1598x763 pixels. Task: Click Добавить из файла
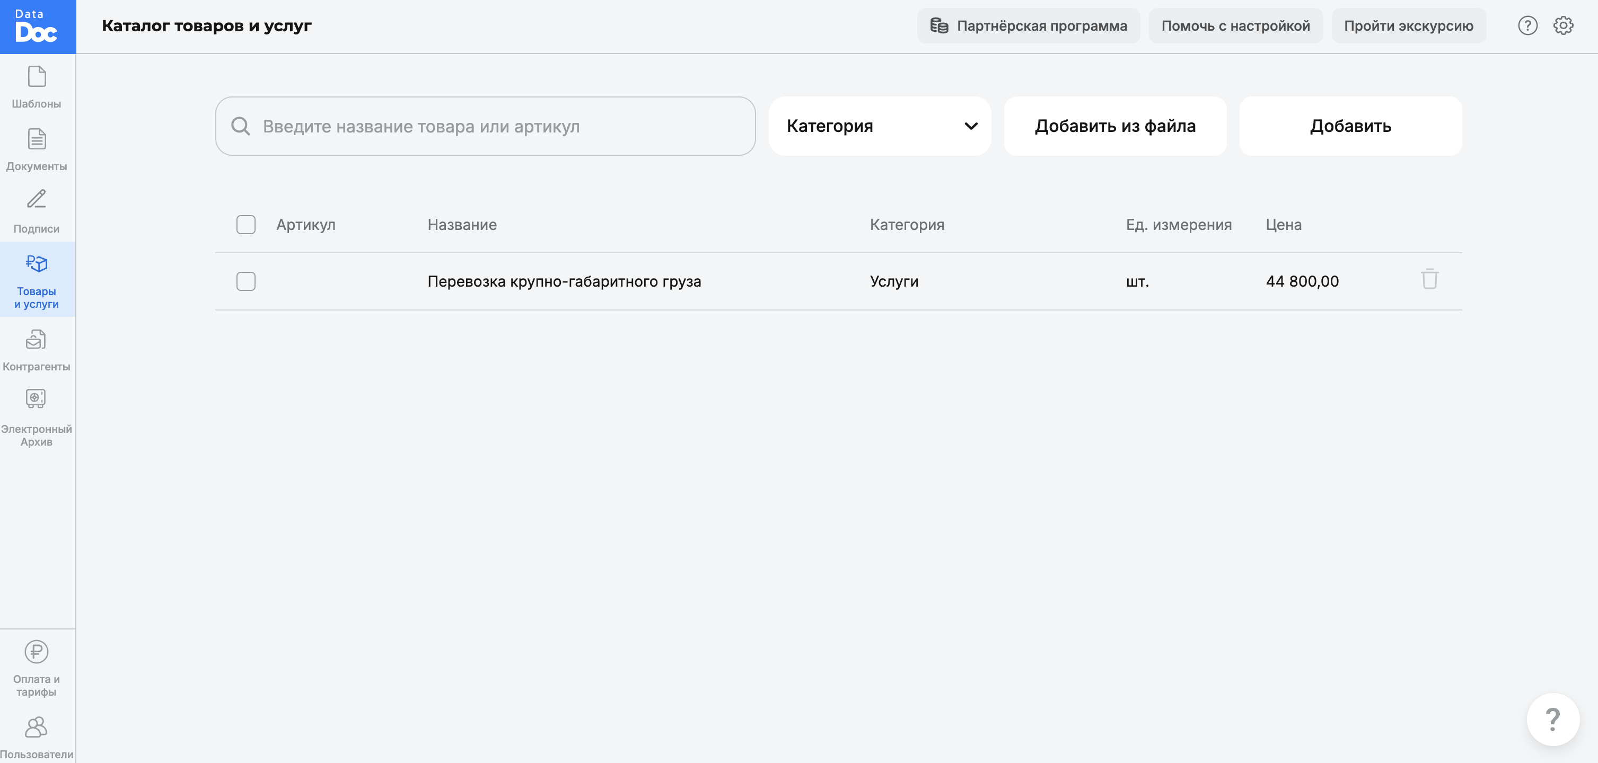click(x=1115, y=126)
